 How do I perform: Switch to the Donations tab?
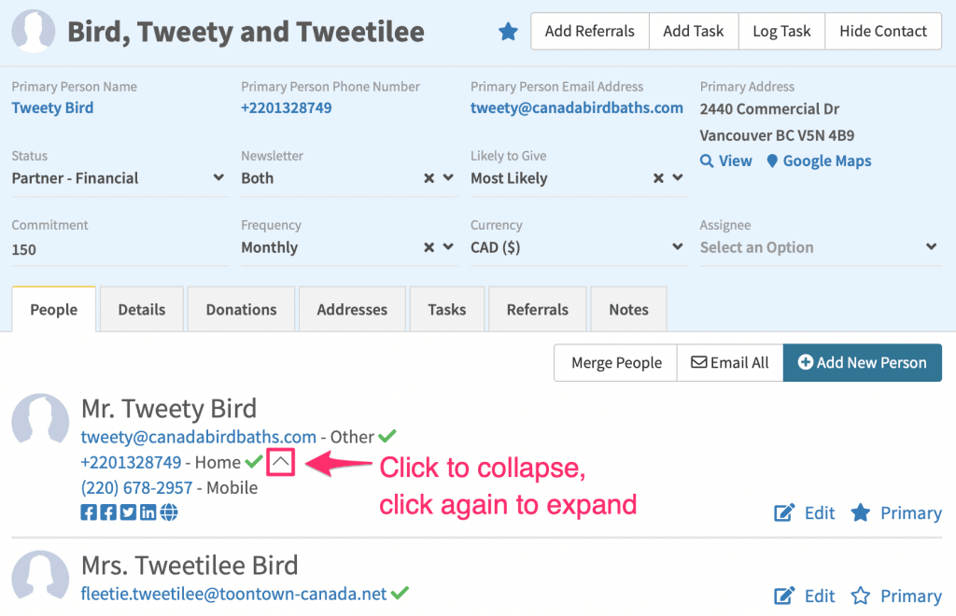pyautogui.click(x=242, y=310)
